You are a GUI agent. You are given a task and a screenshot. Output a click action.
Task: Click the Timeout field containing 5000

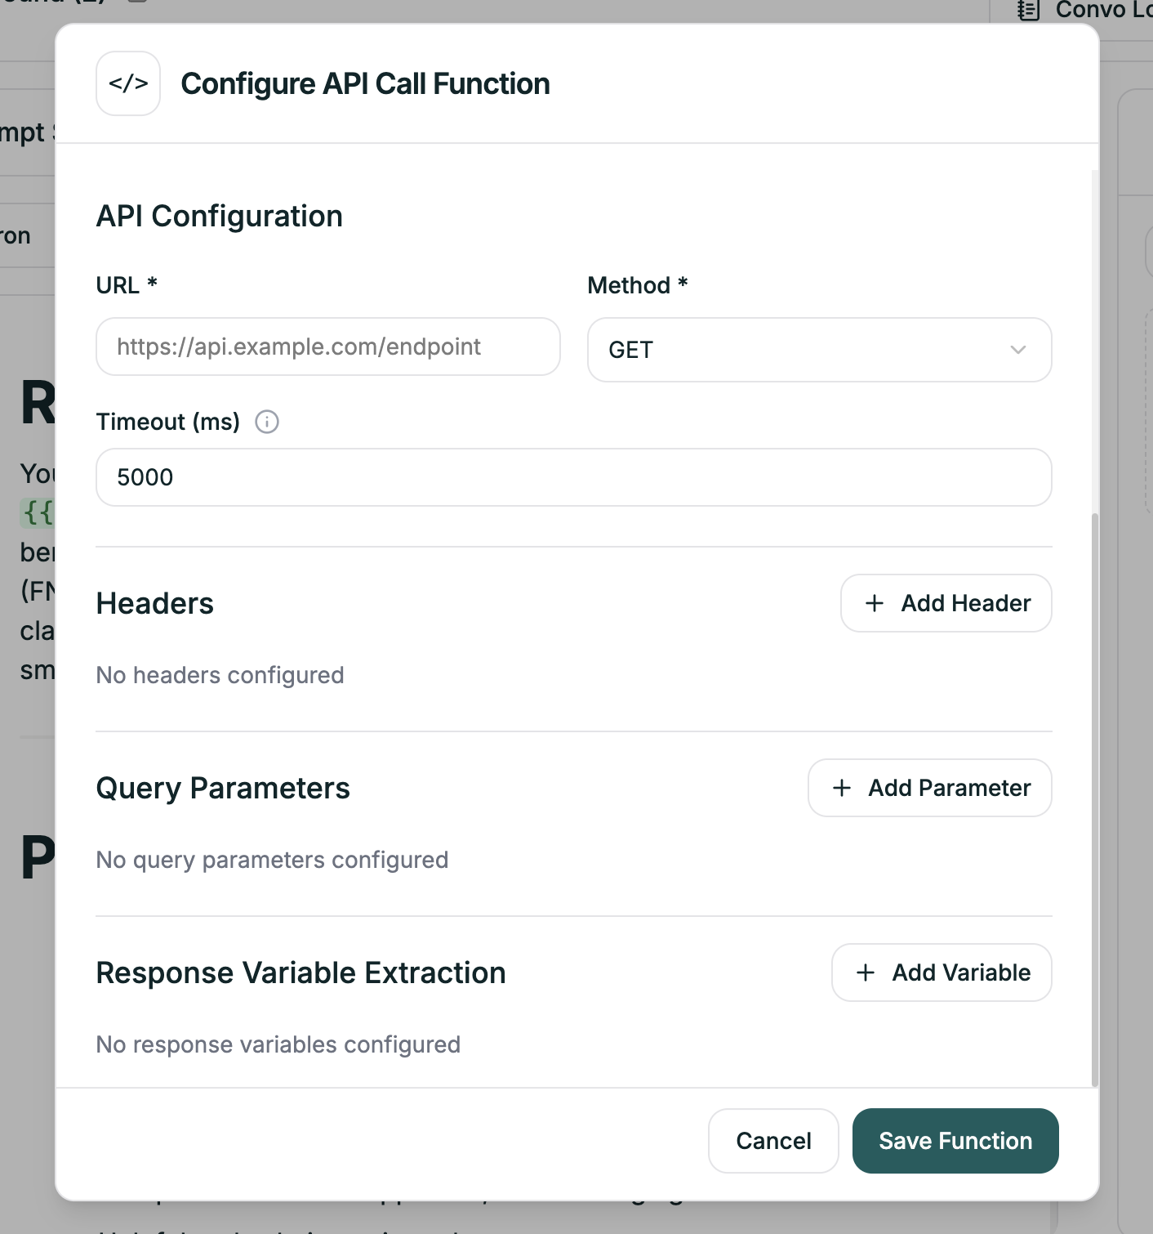point(573,477)
